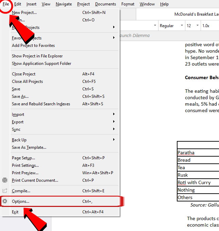
Task: Choose Close Project
Action: coord(65,74)
